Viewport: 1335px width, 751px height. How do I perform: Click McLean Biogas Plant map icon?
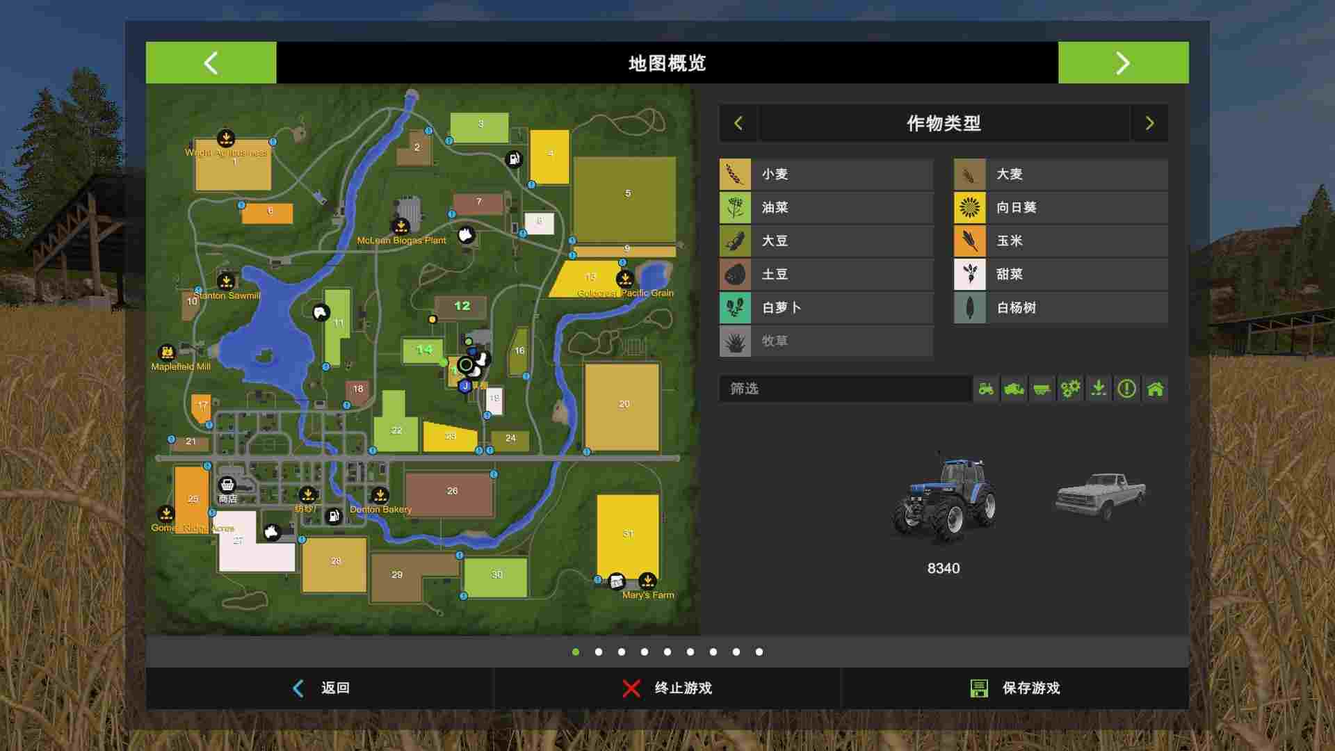[x=400, y=226]
